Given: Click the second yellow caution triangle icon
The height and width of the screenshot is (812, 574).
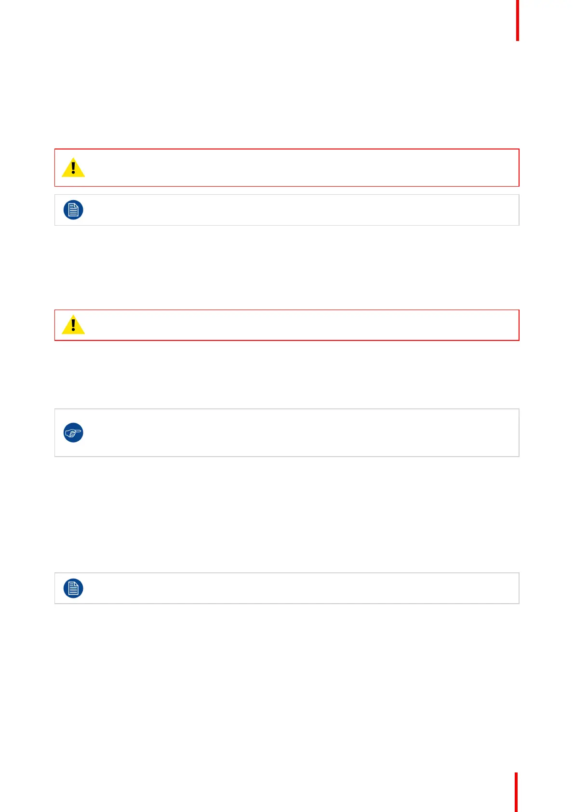Looking at the screenshot, I should click(73, 325).
